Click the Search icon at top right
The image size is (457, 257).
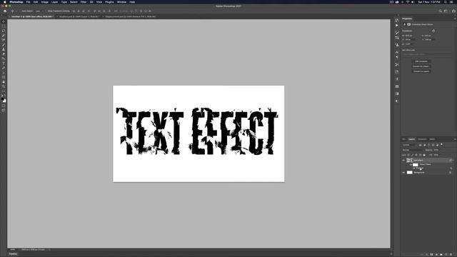tap(441, 11)
